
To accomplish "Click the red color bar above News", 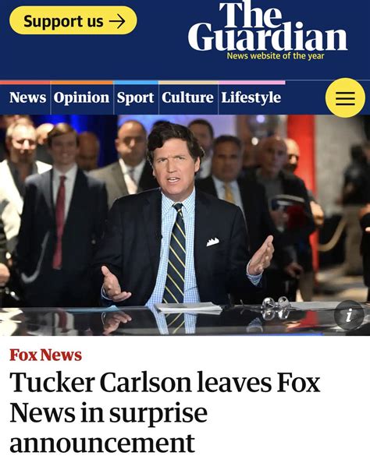I will pyautogui.click(x=25, y=83).
